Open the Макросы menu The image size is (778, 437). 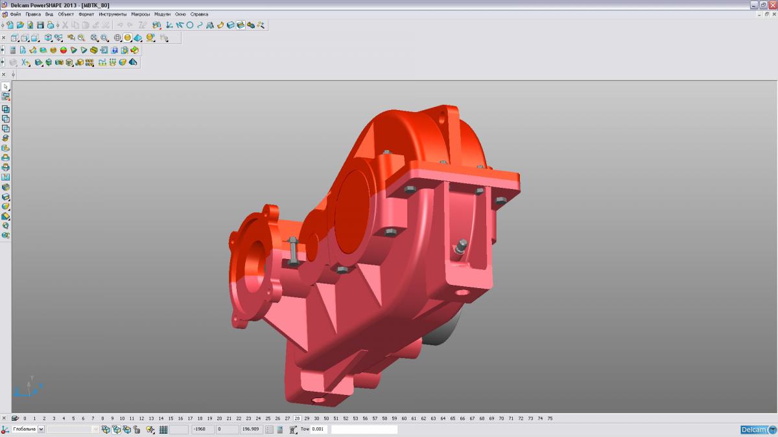click(140, 14)
